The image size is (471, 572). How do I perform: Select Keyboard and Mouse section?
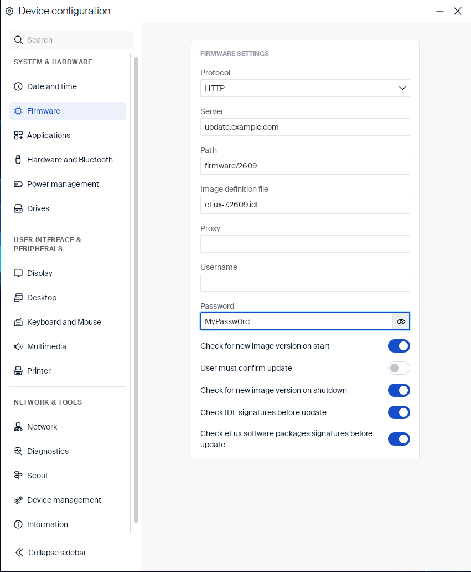[x=68, y=322]
